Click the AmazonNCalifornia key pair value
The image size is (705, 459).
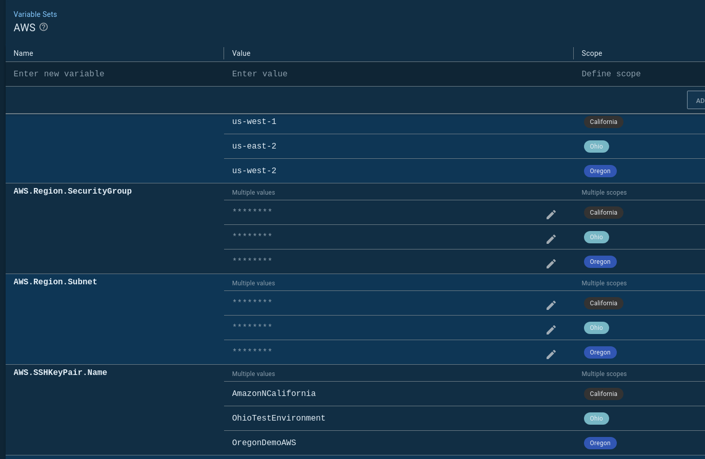coord(274,393)
